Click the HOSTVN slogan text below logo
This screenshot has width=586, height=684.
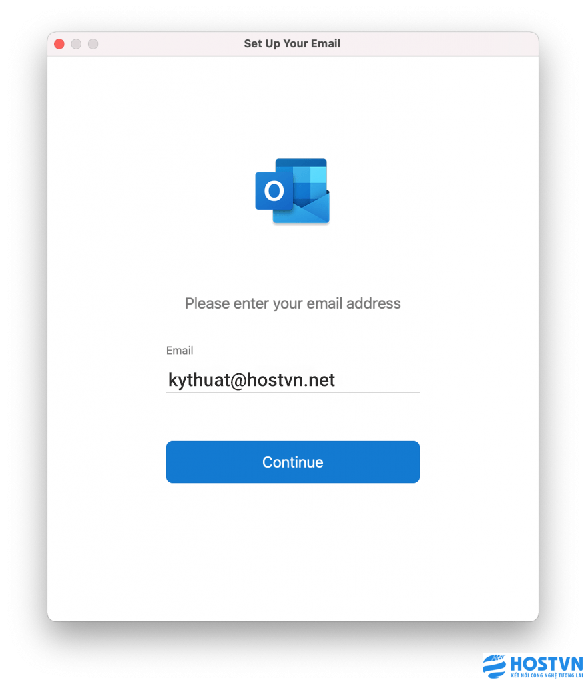[x=547, y=675]
